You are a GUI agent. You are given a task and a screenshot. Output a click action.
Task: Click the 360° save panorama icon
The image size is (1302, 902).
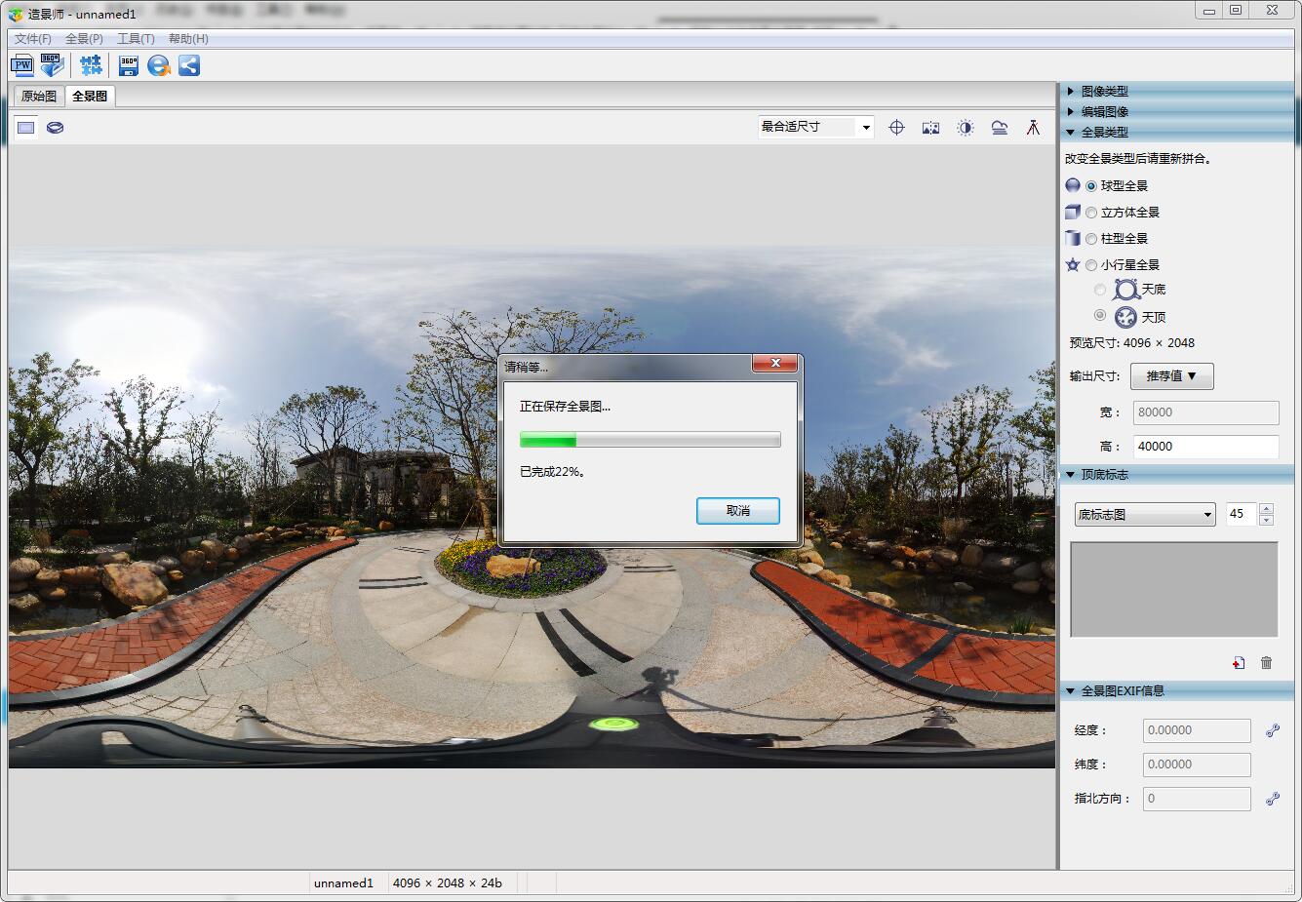[129, 65]
